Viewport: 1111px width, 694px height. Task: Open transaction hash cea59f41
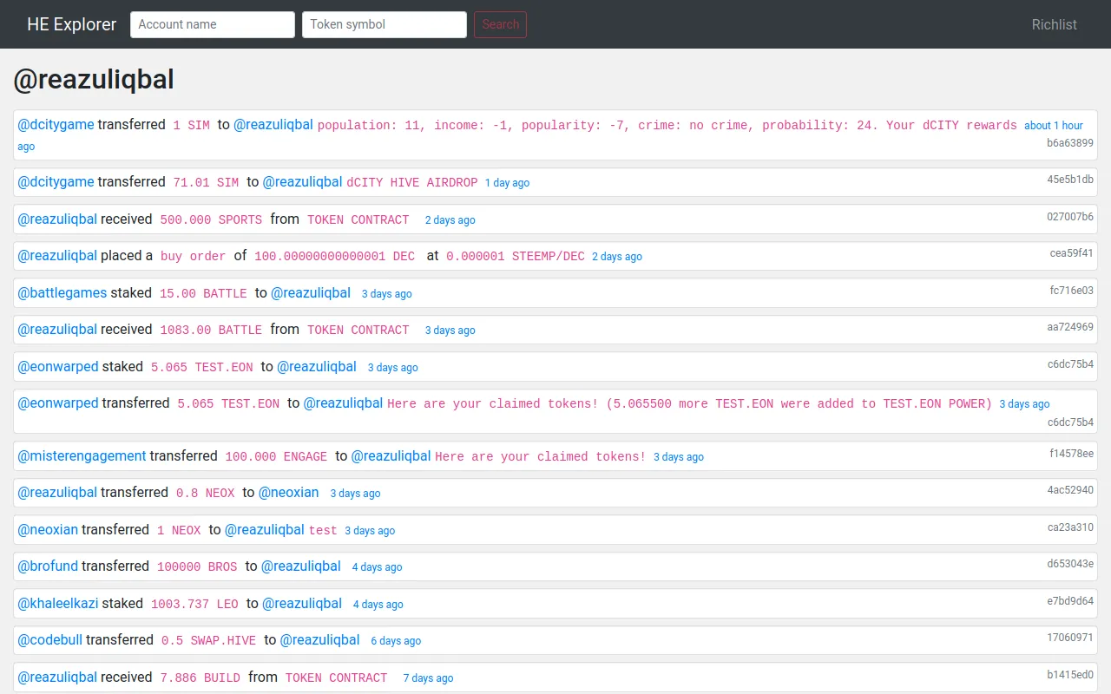click(1071, 253)
